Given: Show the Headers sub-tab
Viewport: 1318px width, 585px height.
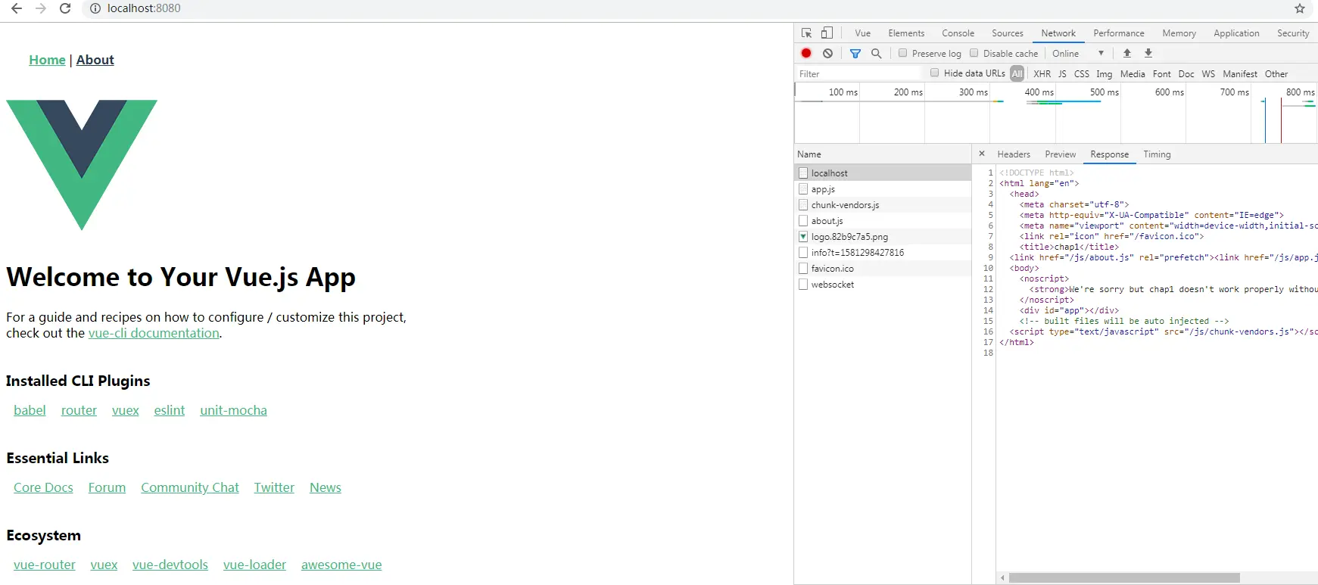Looking at the screenshot, I should point(1014,154).
